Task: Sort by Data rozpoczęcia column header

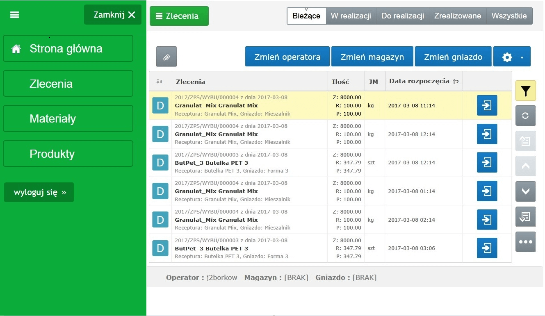Action: pos(424,82)
